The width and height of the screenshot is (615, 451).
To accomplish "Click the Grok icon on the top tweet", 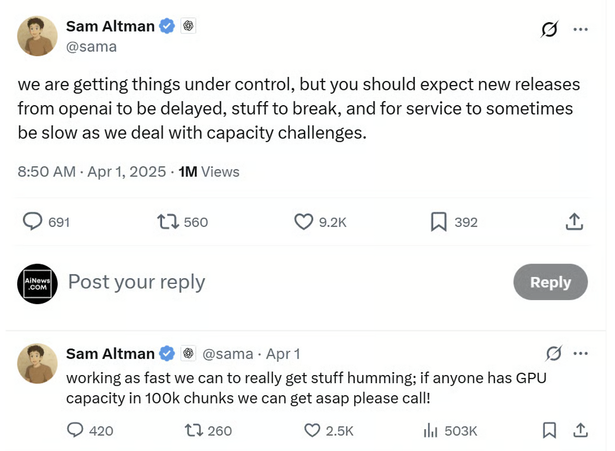I will (x=549, y=29).
